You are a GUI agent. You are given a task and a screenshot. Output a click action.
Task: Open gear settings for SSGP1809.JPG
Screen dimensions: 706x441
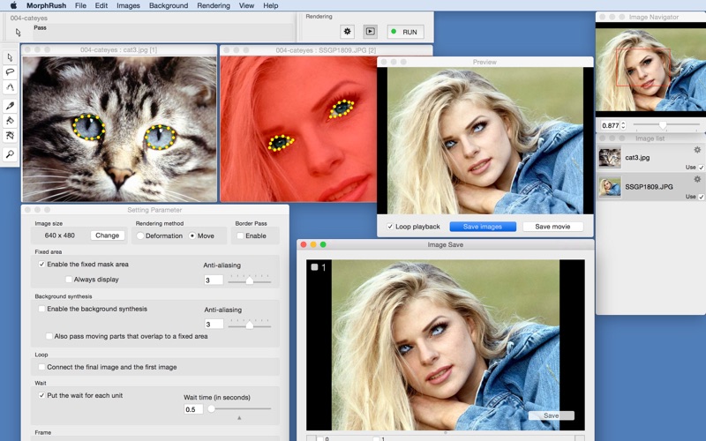click(x=697, y=179)
